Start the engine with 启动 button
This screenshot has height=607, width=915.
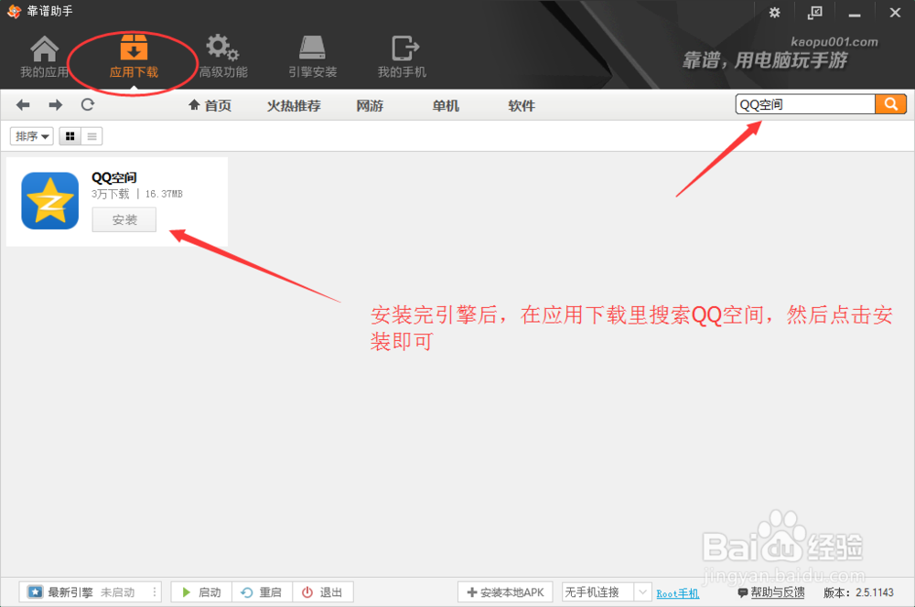201,591
